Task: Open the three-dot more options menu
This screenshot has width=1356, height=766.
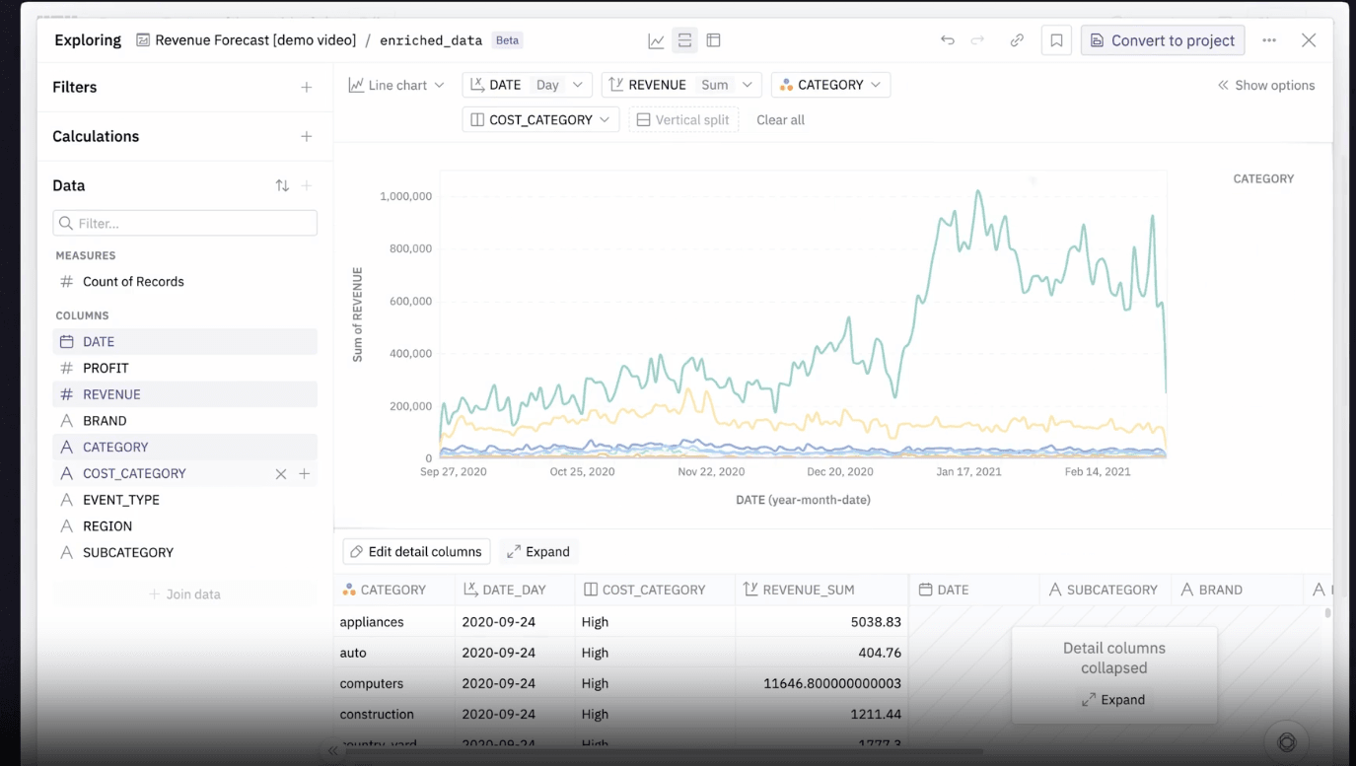Action: (x=1269, y=40)
